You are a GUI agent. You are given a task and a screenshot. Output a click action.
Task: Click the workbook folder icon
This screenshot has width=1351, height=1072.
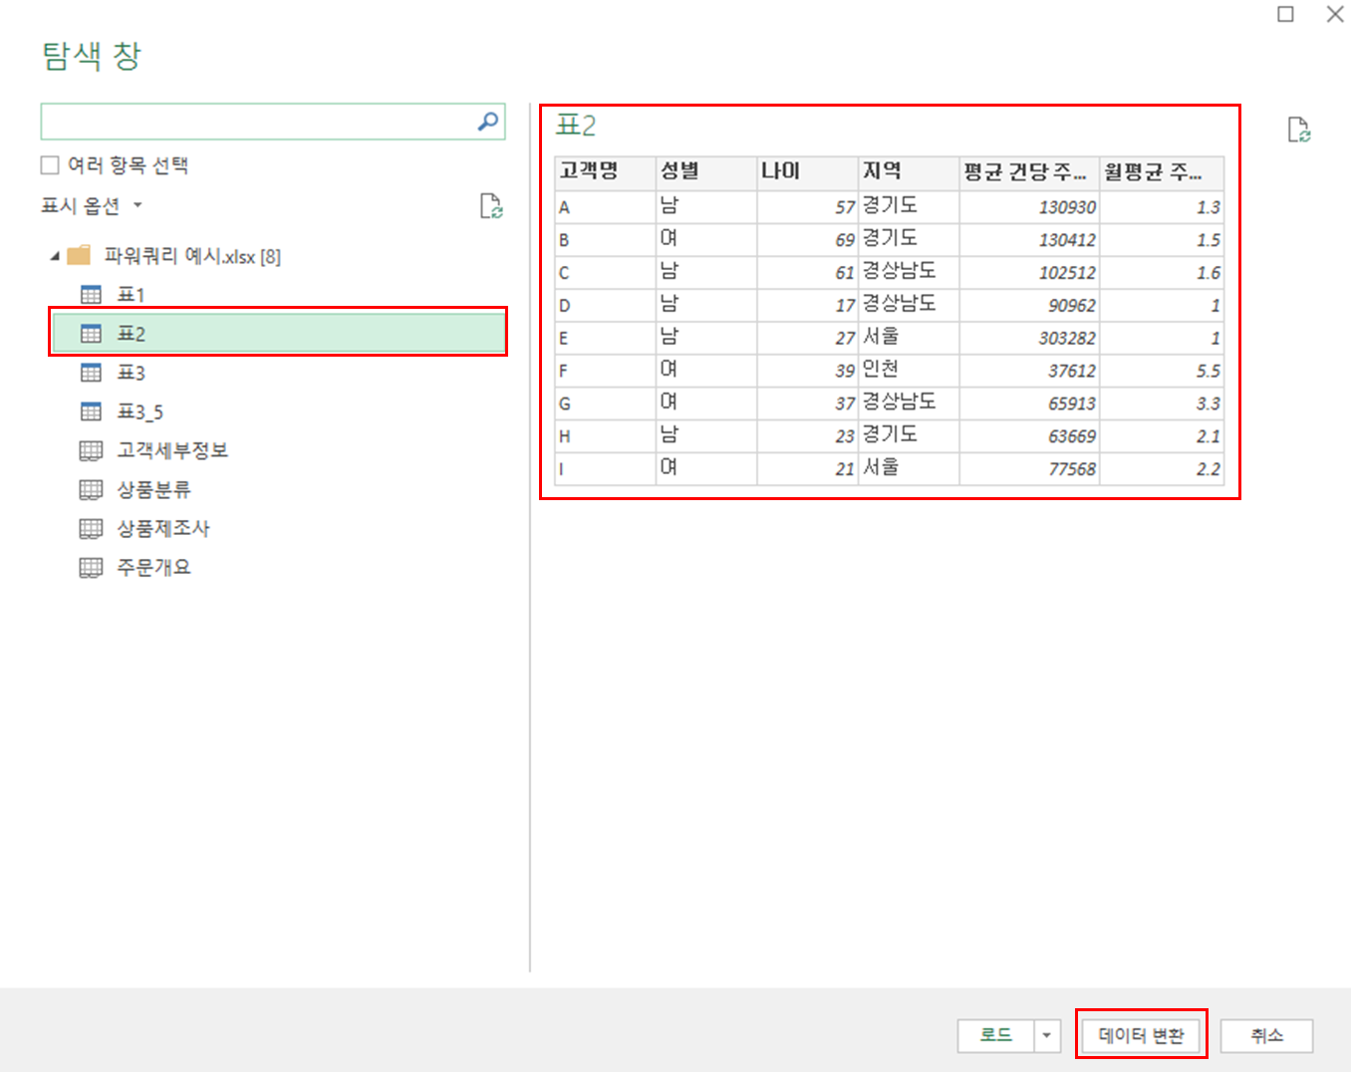coord(79,256)
